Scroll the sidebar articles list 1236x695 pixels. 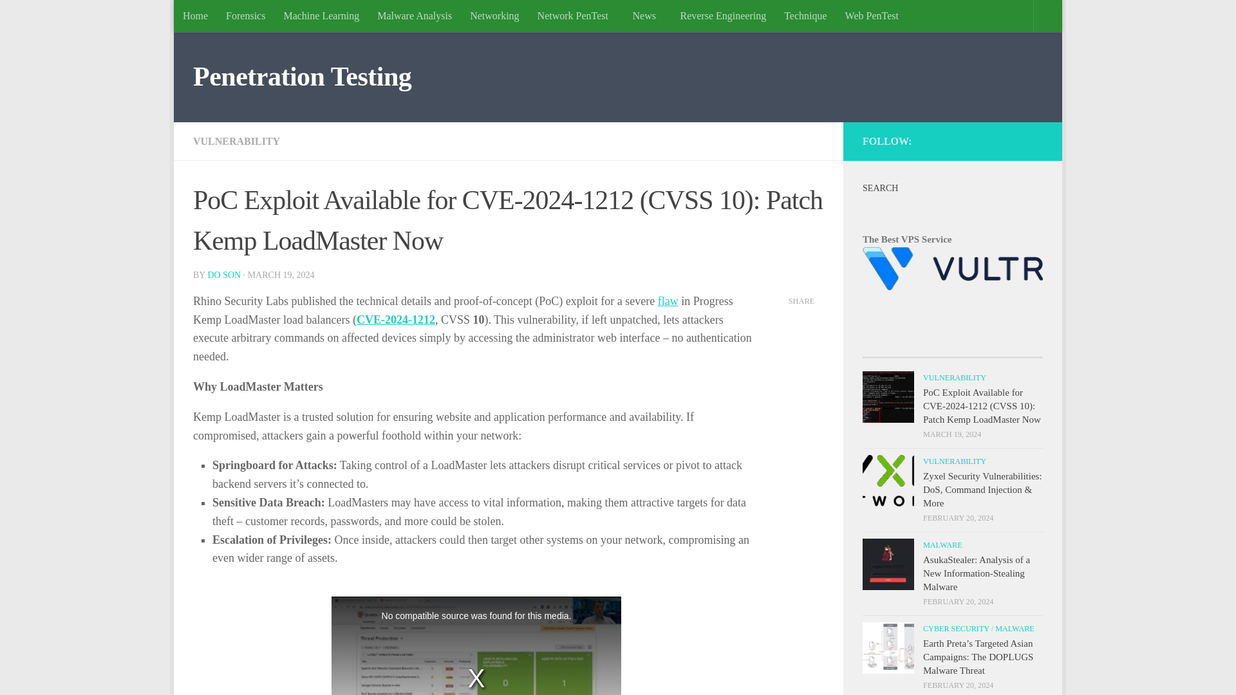(953, 530)
